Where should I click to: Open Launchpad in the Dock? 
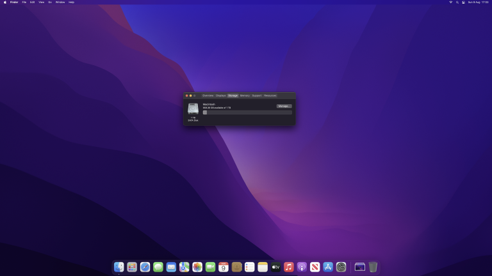coord(132,267)
